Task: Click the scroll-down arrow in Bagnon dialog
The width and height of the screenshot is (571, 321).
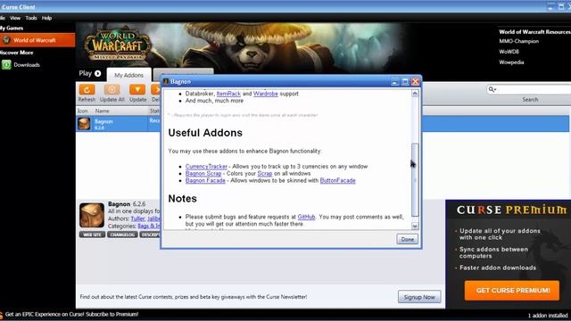Action: pyautogui.click(x=415, y=226)
